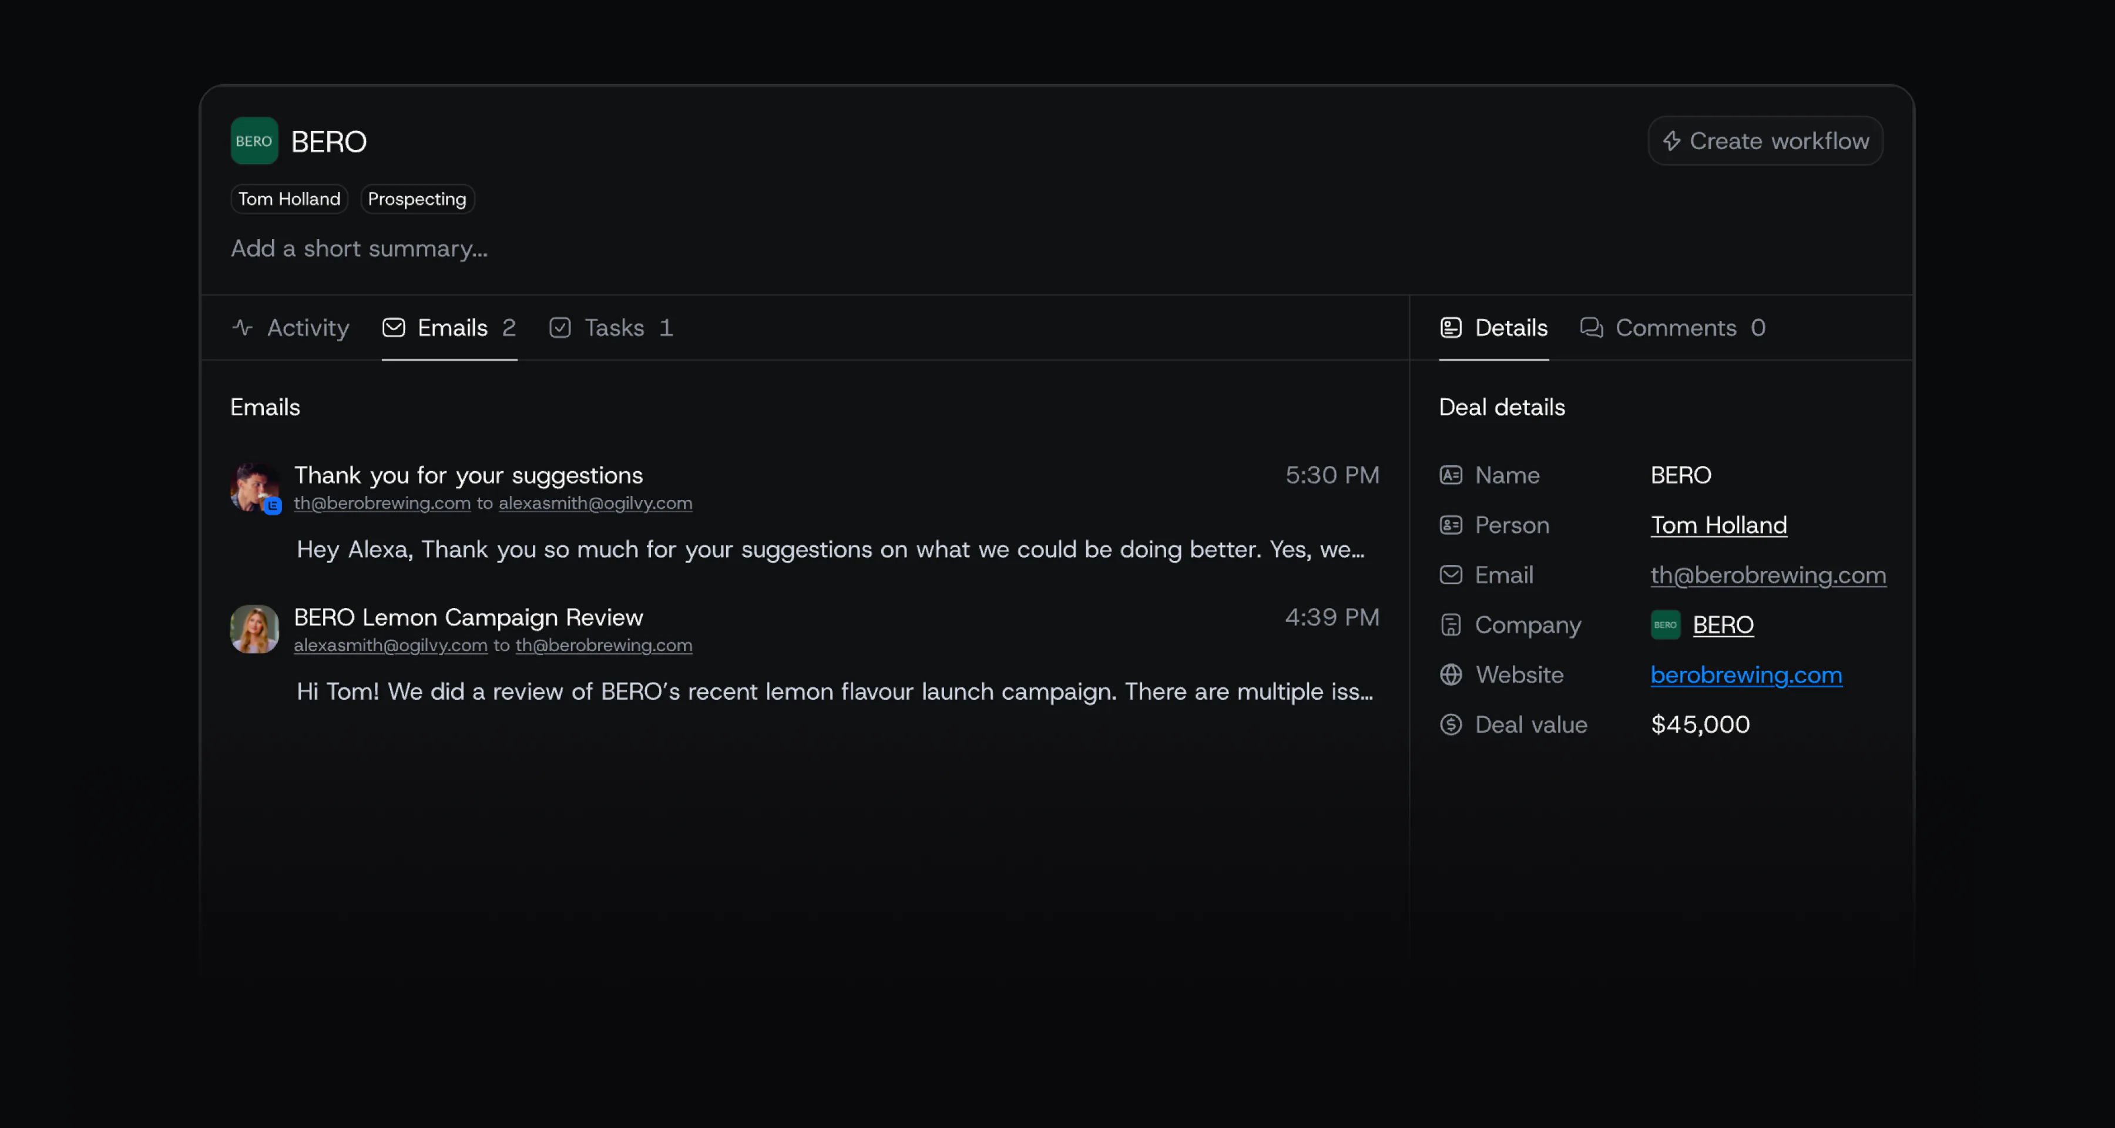Click the $45,000 deal value

click(x=1700, y=724)
